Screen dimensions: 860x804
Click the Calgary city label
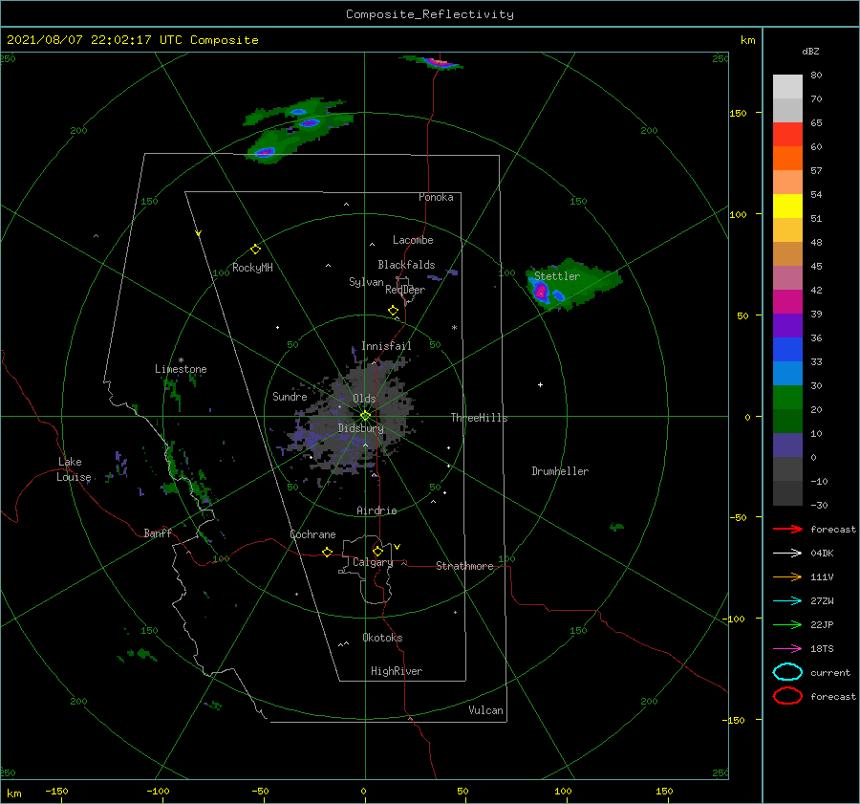[373, 562]
